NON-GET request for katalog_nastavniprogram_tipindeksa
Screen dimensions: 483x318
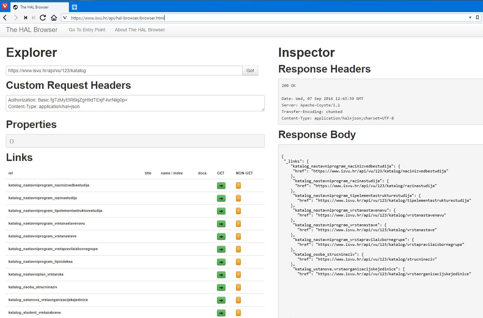click(238, 262)
